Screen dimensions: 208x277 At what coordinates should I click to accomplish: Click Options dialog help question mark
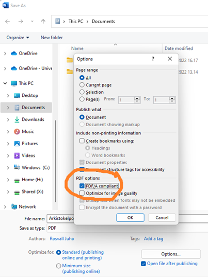click(x=153, y=59)
